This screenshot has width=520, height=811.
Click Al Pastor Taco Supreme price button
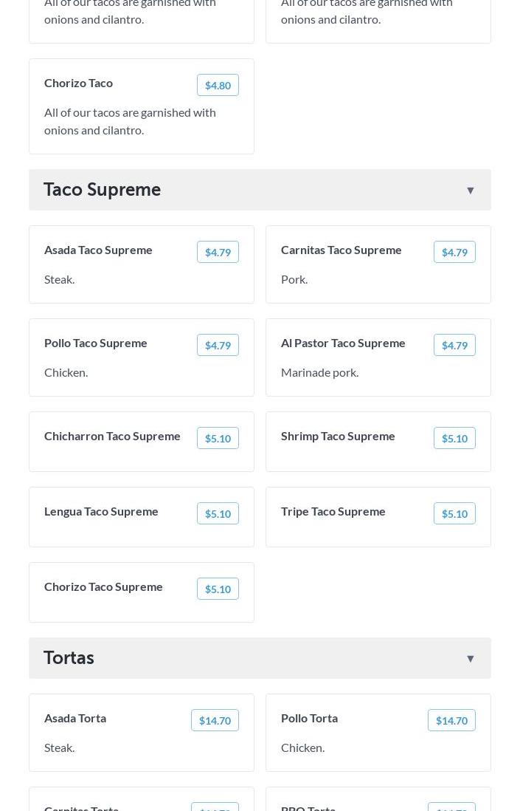(454, 345)
